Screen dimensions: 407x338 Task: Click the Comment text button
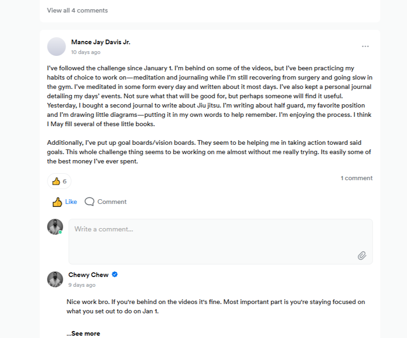pyautogui.click(x=112, y=202)
